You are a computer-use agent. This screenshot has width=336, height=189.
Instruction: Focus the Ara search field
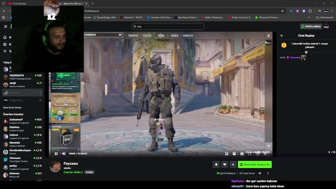pos(168,27)
